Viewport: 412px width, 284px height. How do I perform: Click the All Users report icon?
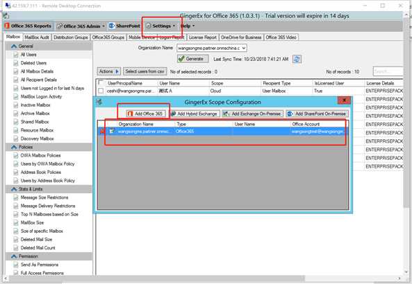click(x=16, y=55)
